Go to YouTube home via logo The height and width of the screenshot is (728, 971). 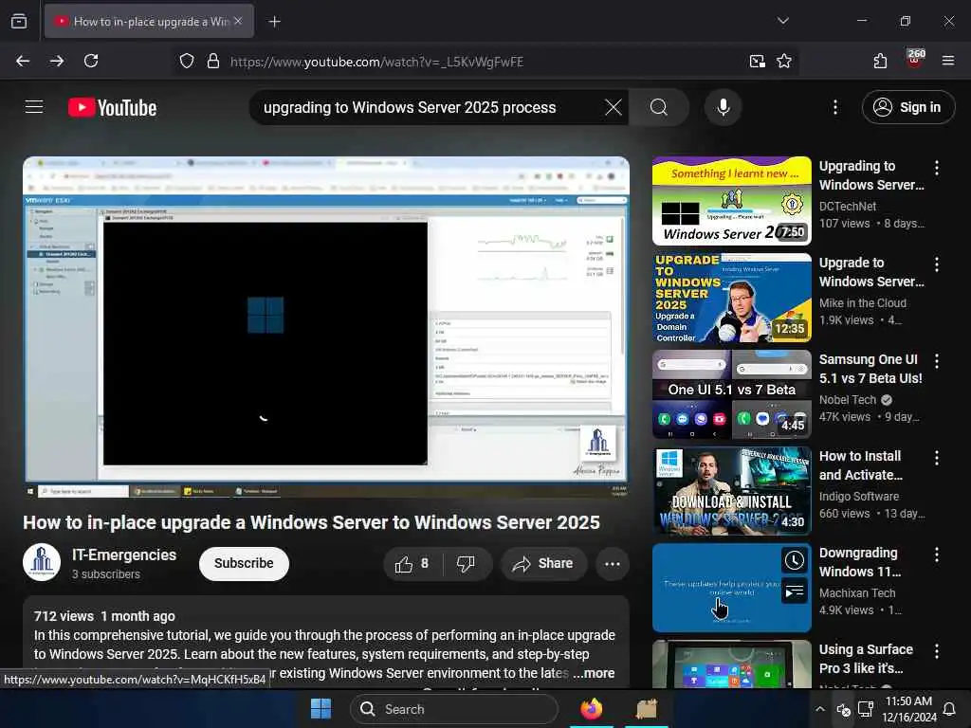(112, 108)
